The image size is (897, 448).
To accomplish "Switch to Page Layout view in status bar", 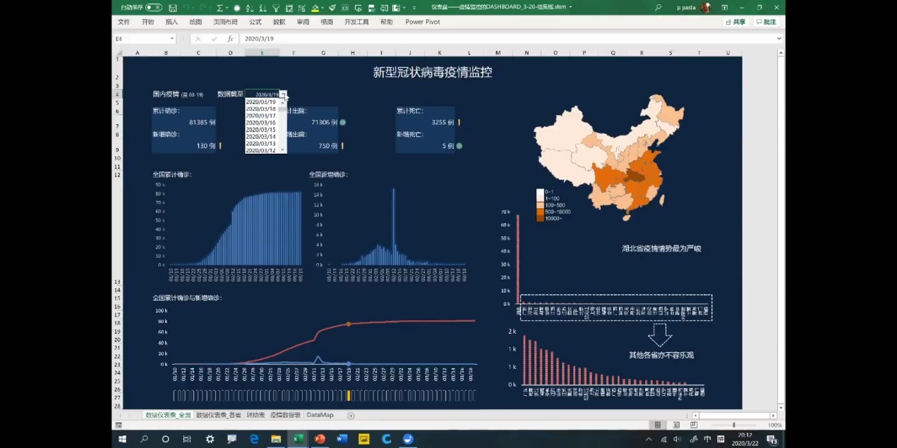I will pos(676,425).
